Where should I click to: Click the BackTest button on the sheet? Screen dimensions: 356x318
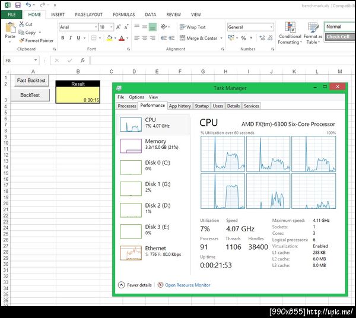pyautogui.click(x=30, y=95)
